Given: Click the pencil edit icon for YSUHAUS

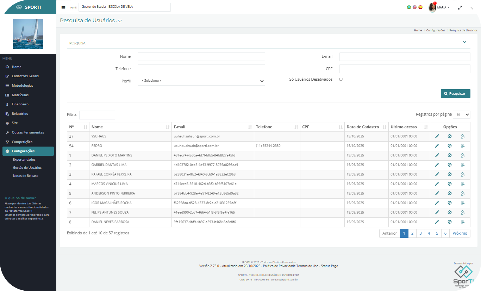Looking at the screenshot, I should click(x=437, y=136).
